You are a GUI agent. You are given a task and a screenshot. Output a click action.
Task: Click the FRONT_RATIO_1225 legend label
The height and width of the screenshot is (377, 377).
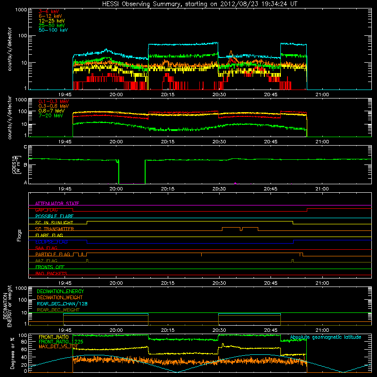click(61, 342)
